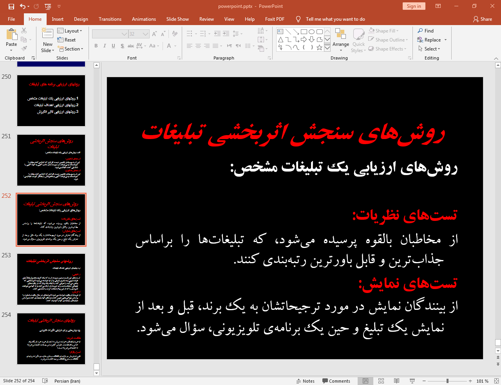Open Notes pane from status bar
501x385 pixels.
pyautogui.click(x=306, y=381)
